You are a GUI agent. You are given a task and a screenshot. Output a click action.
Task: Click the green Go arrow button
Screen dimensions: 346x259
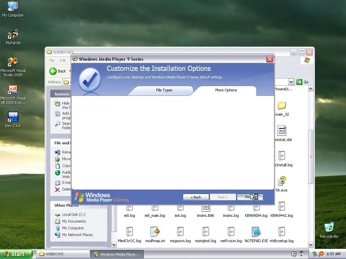click(x=299, y=82)
